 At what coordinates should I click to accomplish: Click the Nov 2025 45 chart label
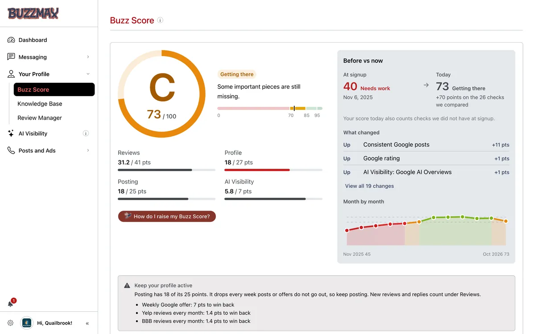(357, 254)
